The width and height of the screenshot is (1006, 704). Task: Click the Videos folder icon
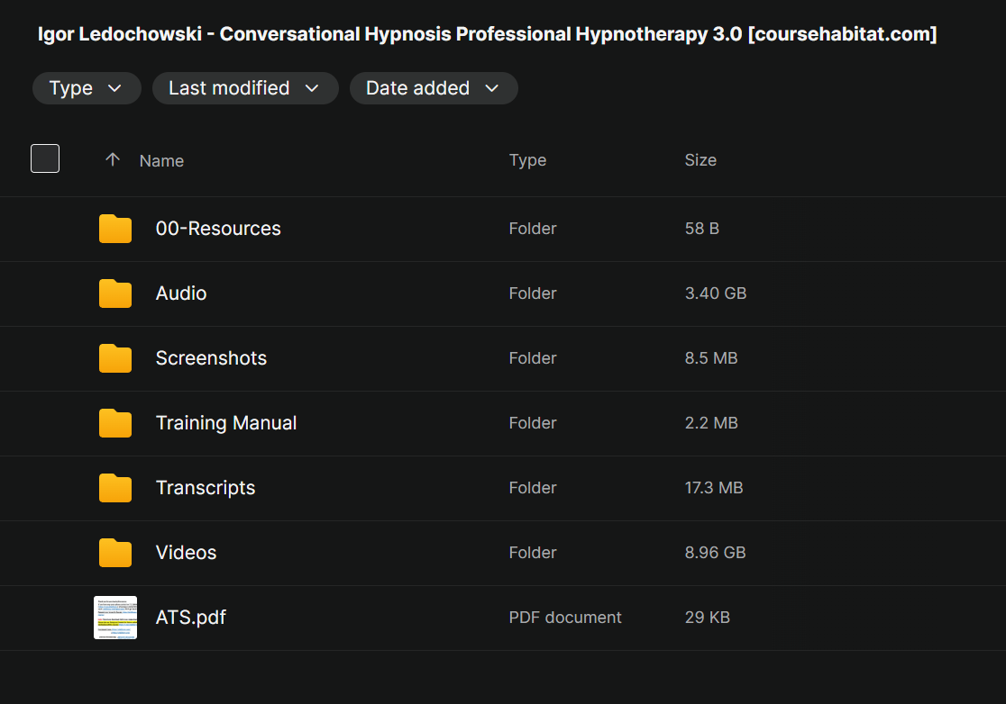coord(115,552)
